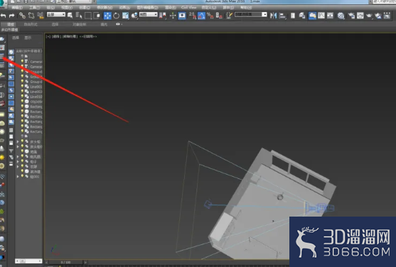Open the Civil View menu
The height and width of the screenshot is (267, 396).
click(188, 8)
